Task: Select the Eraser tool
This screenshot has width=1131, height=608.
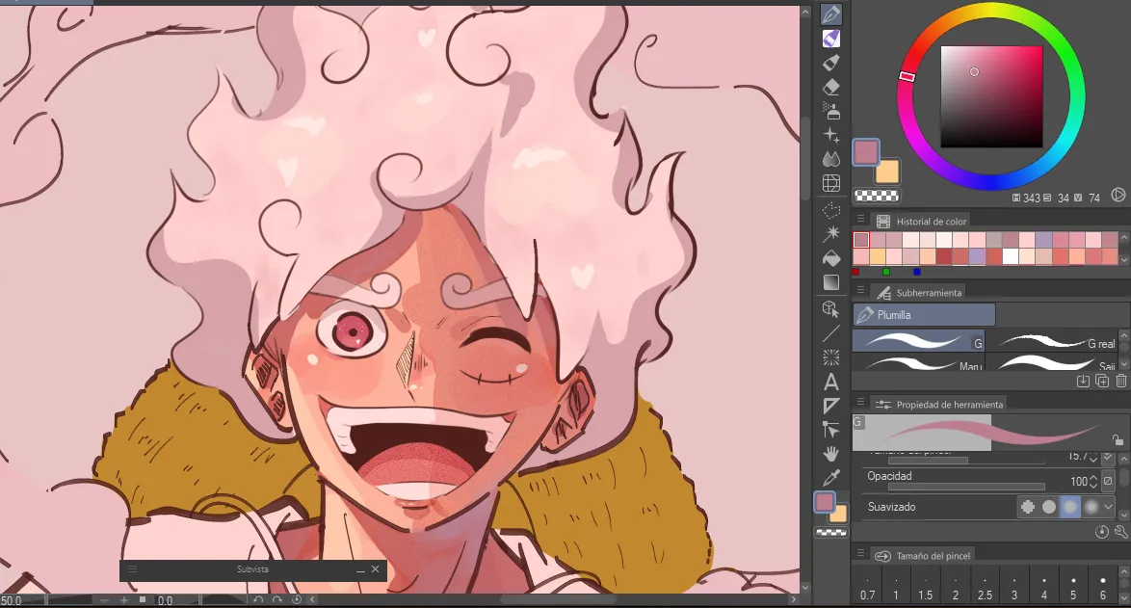Action: (x=831, y=87)
